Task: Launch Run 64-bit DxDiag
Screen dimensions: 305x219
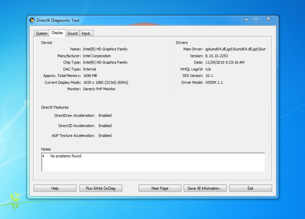Action: (101, 188)
